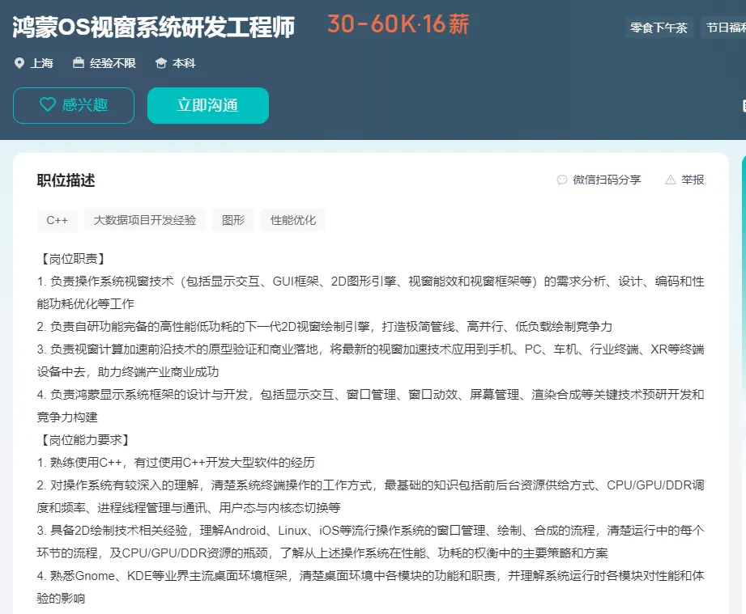The image size is (746, 614).
Task: Click the 【岗位职责】 heading
Action: coord(73,259)
